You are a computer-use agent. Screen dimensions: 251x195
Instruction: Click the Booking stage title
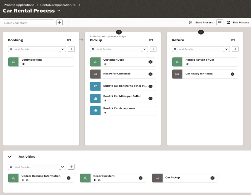tap(15, 40)
